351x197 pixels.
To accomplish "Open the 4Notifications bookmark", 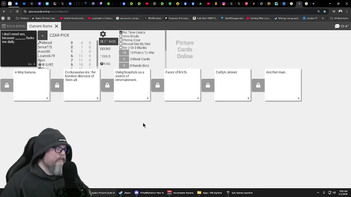I will 153,18.
